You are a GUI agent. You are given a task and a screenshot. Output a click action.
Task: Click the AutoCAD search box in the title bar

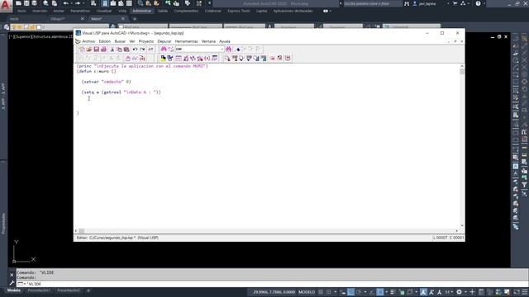(x=373, y=3)
